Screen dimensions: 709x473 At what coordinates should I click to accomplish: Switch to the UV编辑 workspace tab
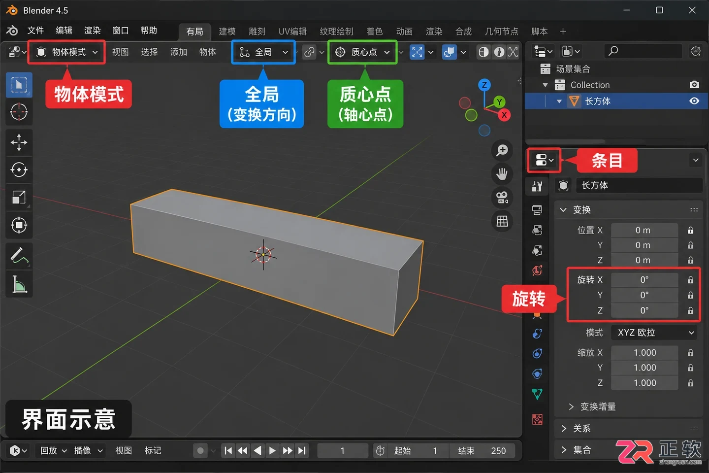292,32
